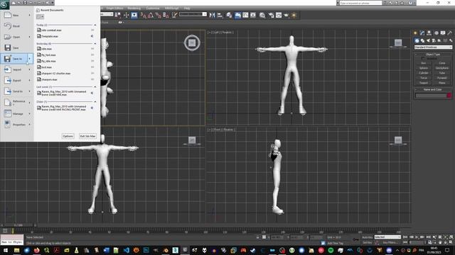Image resolution: width=455 pixels, height=255 pixels.
Task: Toggle pin for Template.max
Action: click(x=92, y=36)
